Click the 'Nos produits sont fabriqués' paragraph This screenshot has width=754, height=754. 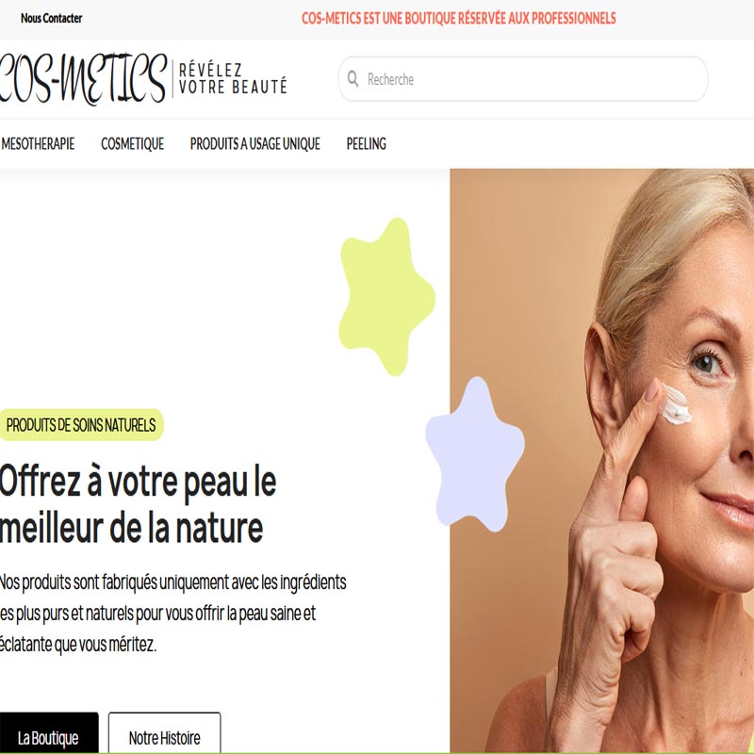click(172, 614)
